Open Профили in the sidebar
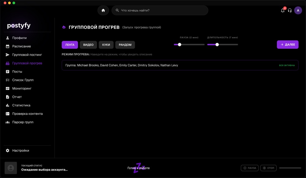This screenshot has height=178, width=306. pos(20,38)
